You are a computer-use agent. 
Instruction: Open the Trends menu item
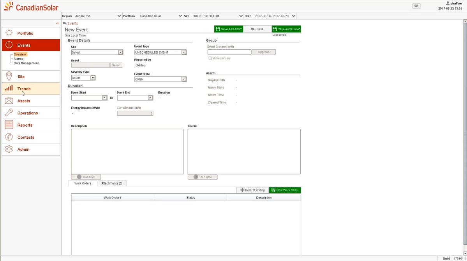[x=31, y=89]
